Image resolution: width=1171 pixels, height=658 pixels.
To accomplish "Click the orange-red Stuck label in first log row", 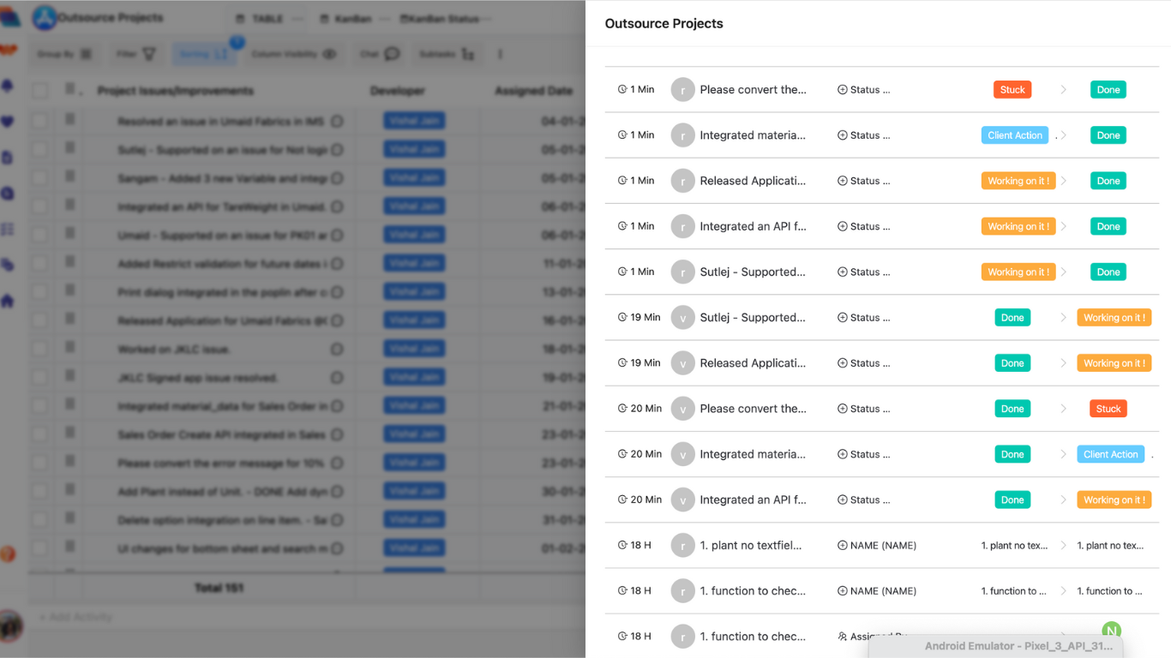I will click(x=1012, y=90).
